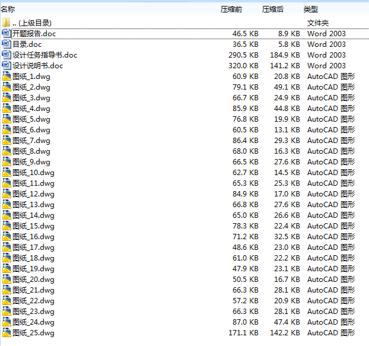Click the 87.0 KB original size value

246,322
